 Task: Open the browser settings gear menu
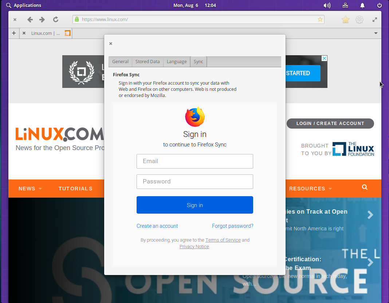(x=359, y=20)
